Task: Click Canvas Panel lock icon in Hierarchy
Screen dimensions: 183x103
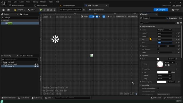Action: pos(35,64)
